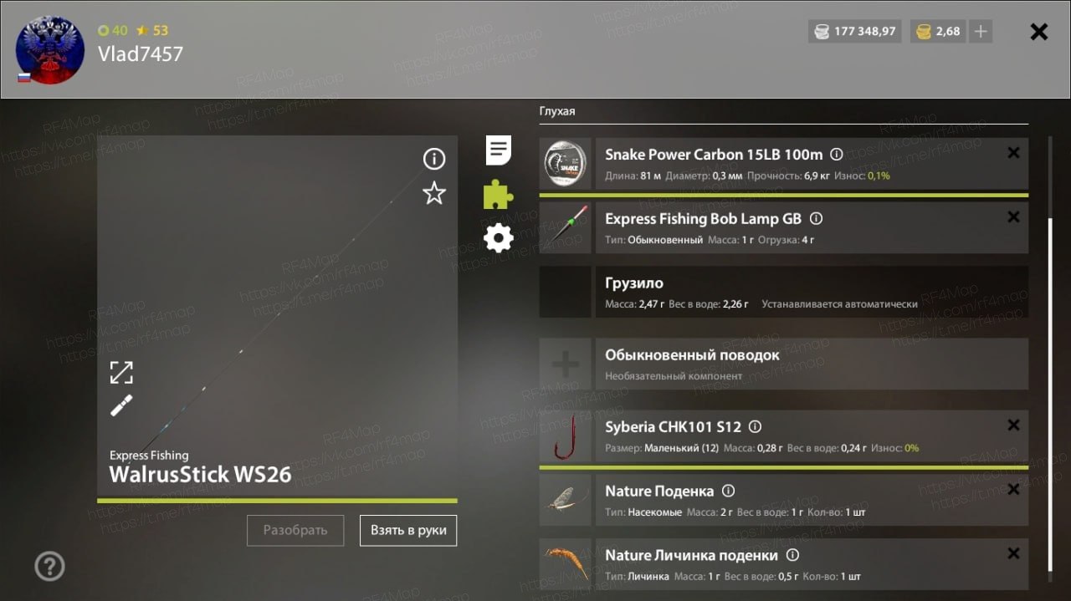
Task: Remove Express Fishing Bob Lamp GB float
Action: (x=1013, y=217)
